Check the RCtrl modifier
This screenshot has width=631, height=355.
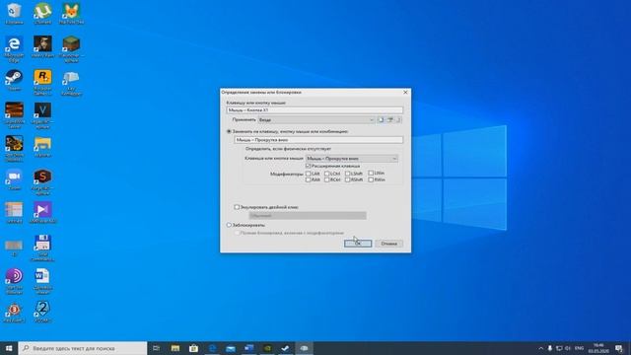click(327, 179)
